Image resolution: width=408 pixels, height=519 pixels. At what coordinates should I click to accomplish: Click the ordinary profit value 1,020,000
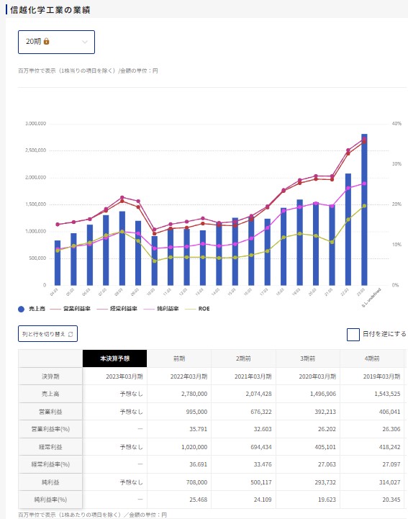194,447
